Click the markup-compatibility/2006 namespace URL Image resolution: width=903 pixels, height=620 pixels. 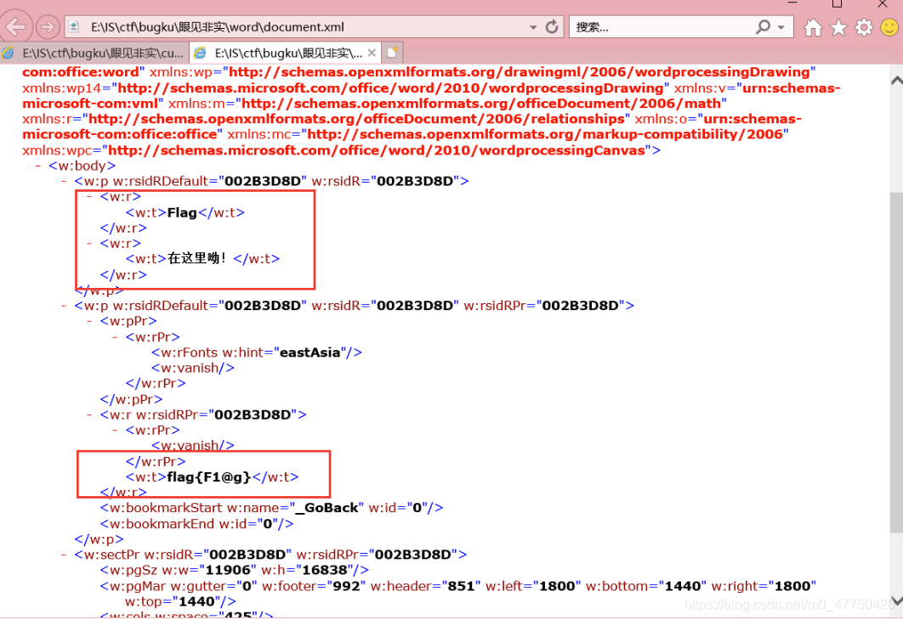[x=545, y=134]
